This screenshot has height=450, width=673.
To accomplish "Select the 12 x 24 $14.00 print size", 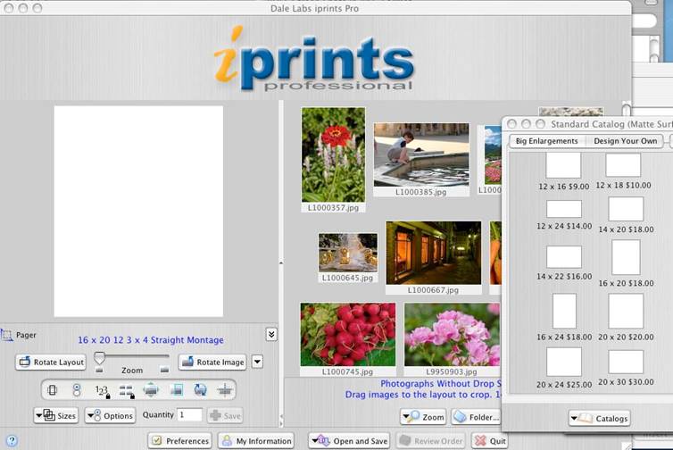I will point(564,214).
